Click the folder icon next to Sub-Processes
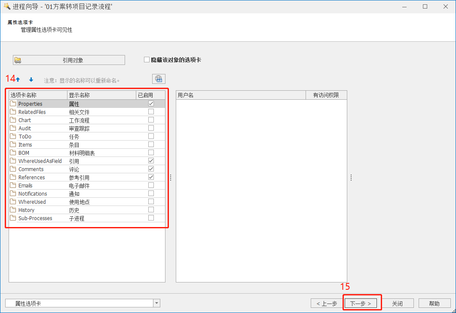The image size is (456, 313). pos(13,218)
